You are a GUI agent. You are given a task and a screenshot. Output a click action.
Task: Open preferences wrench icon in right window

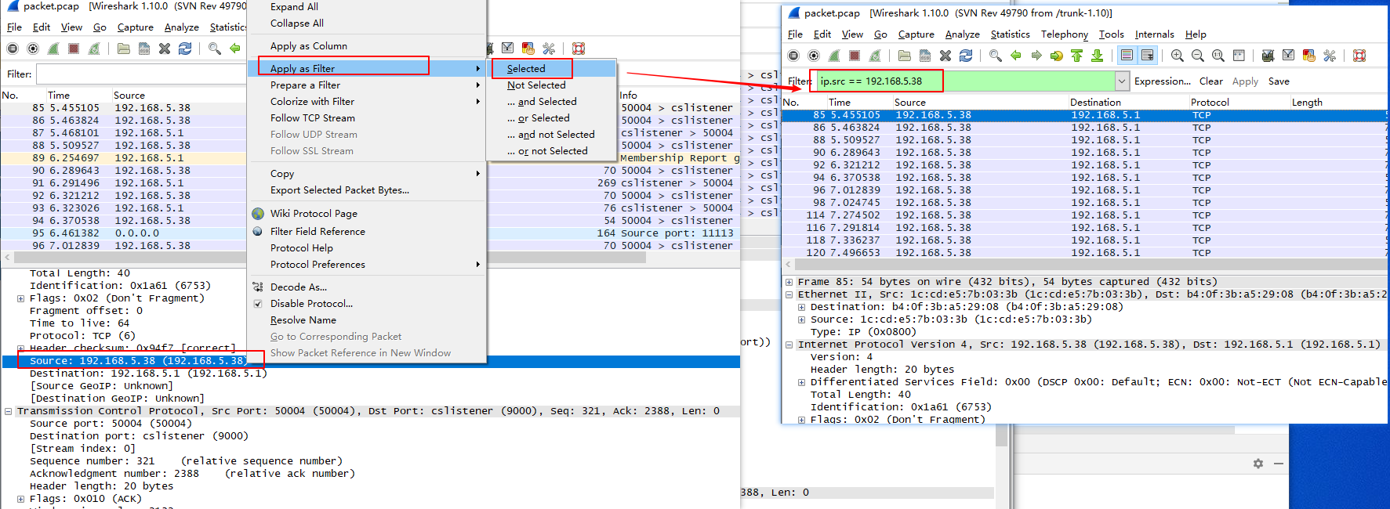1330,56
